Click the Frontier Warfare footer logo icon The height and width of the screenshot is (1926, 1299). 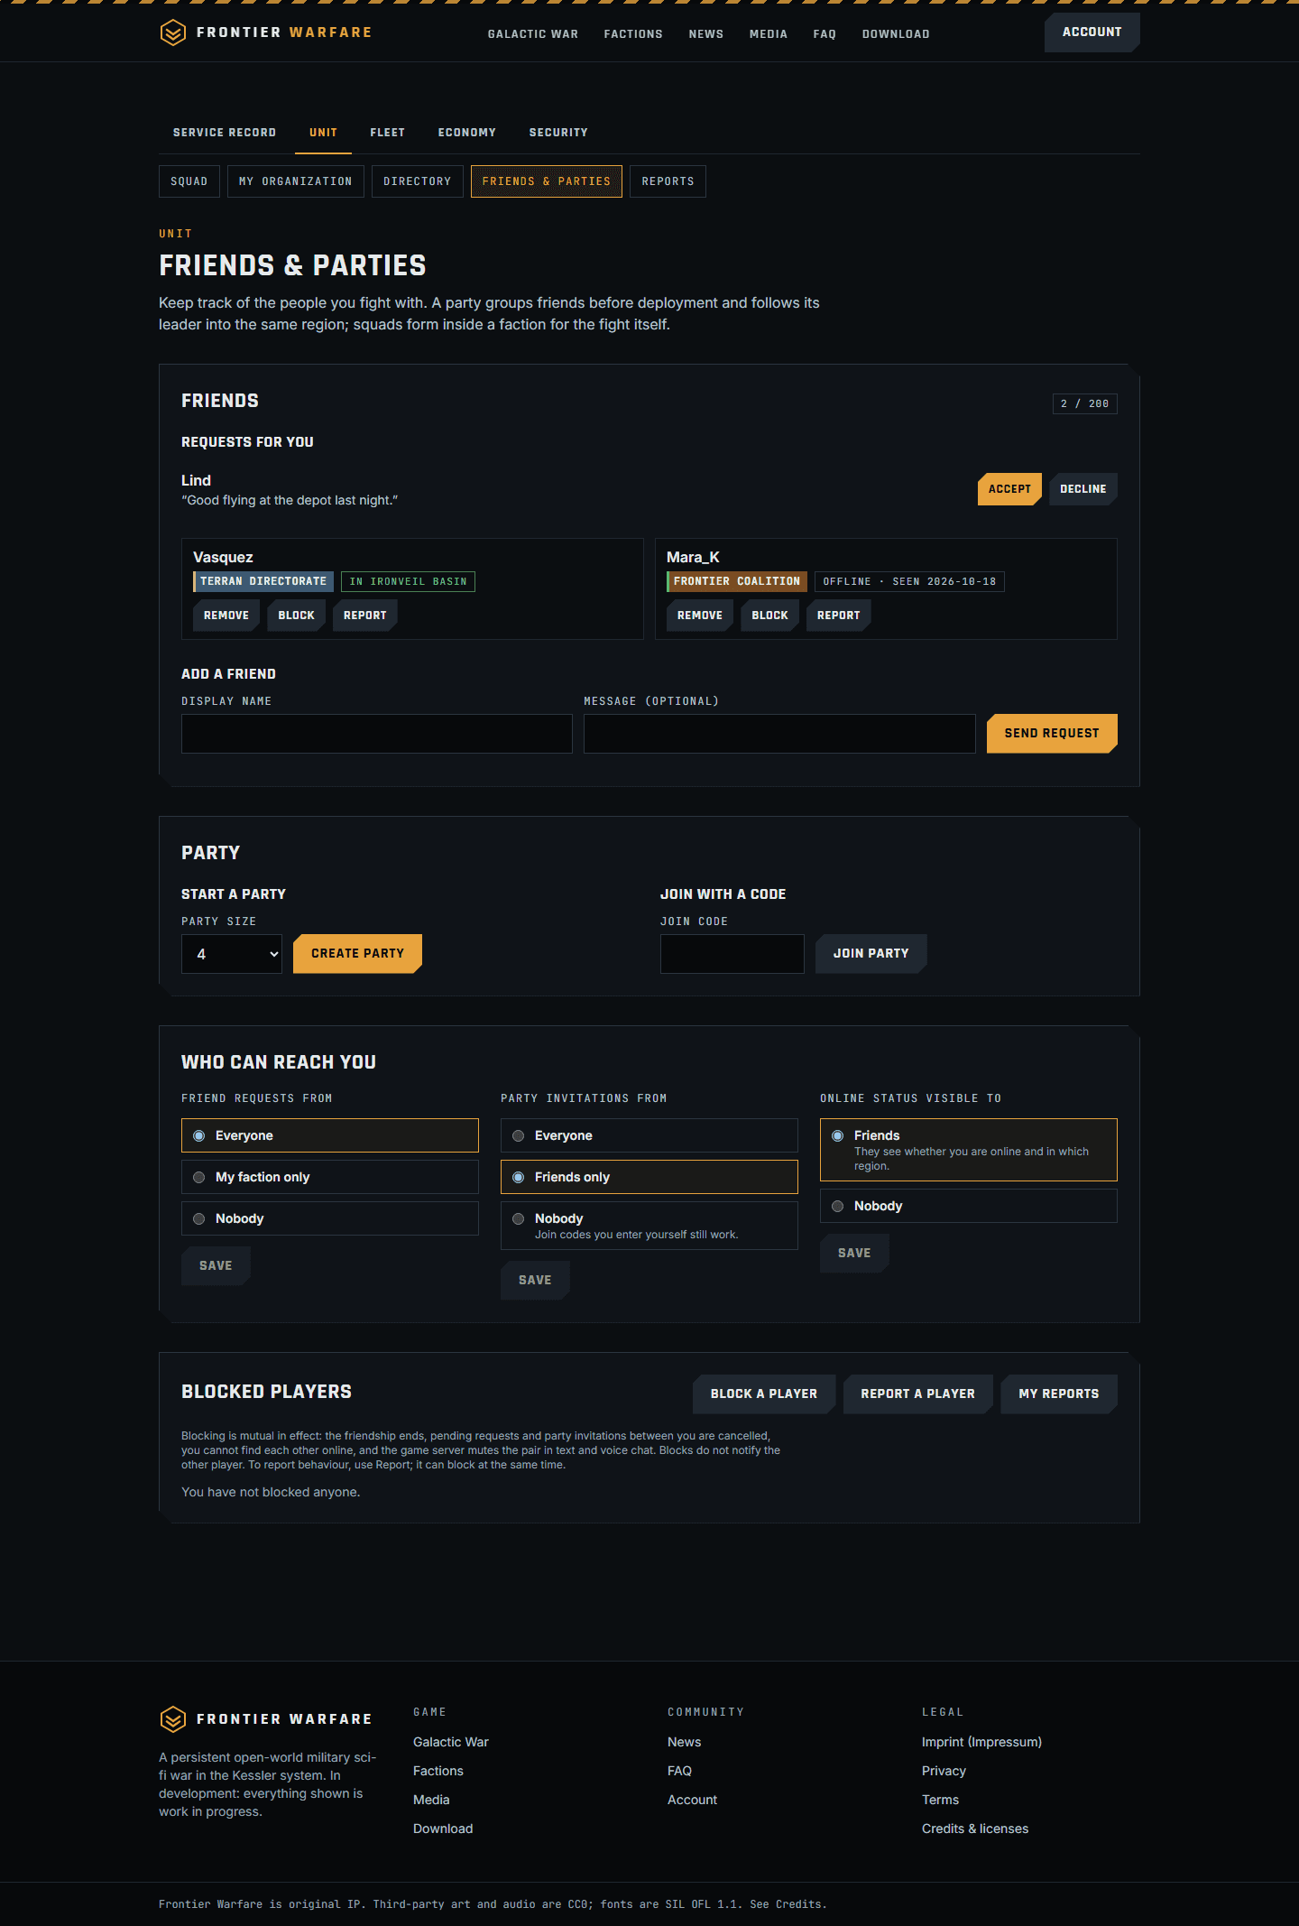[172, 1719]
